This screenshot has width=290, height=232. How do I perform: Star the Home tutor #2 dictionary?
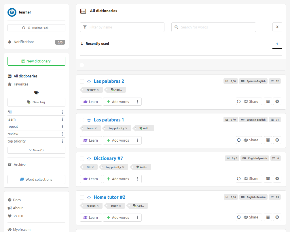pos(89,197)
